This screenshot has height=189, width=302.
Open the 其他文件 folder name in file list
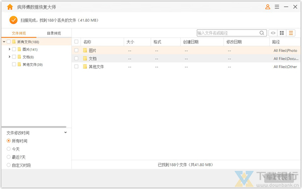(96, 67)
